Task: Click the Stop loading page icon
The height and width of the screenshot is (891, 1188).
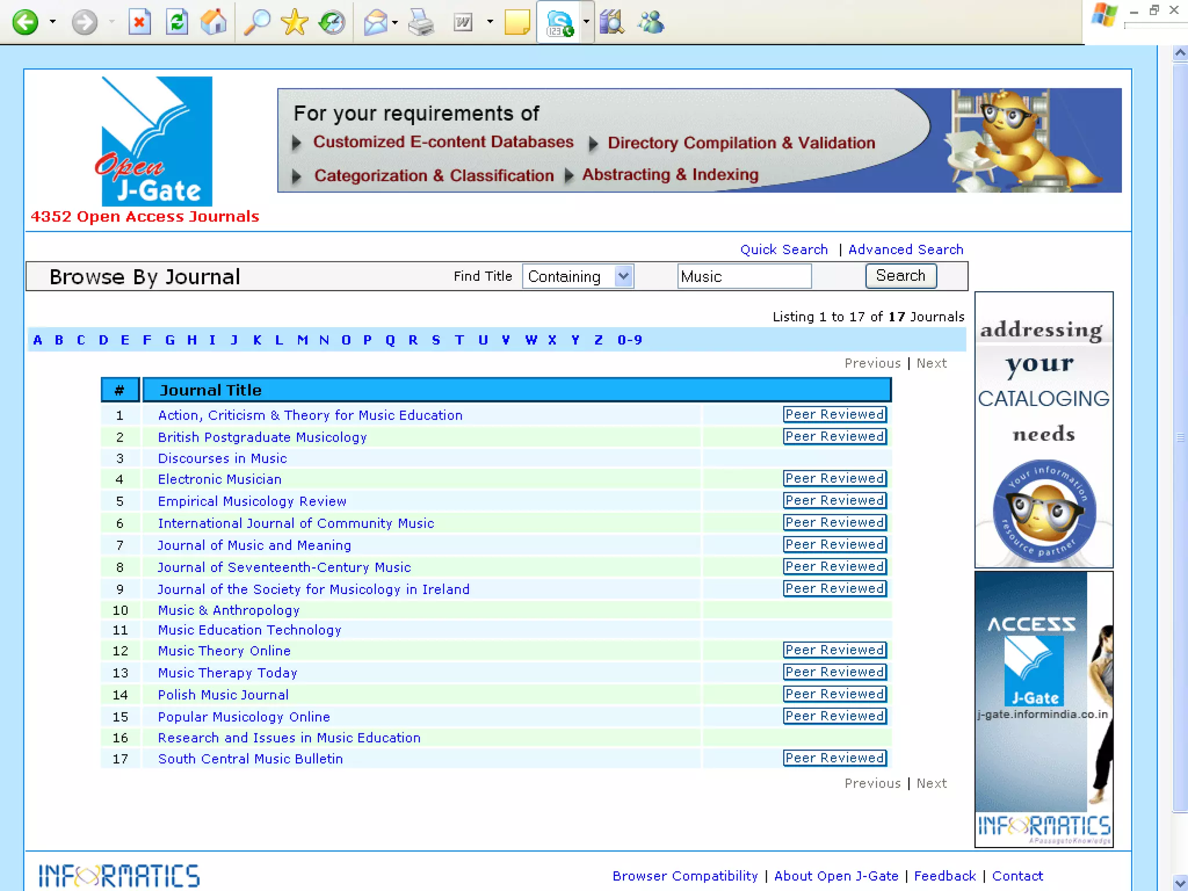Action: point(139,23)
